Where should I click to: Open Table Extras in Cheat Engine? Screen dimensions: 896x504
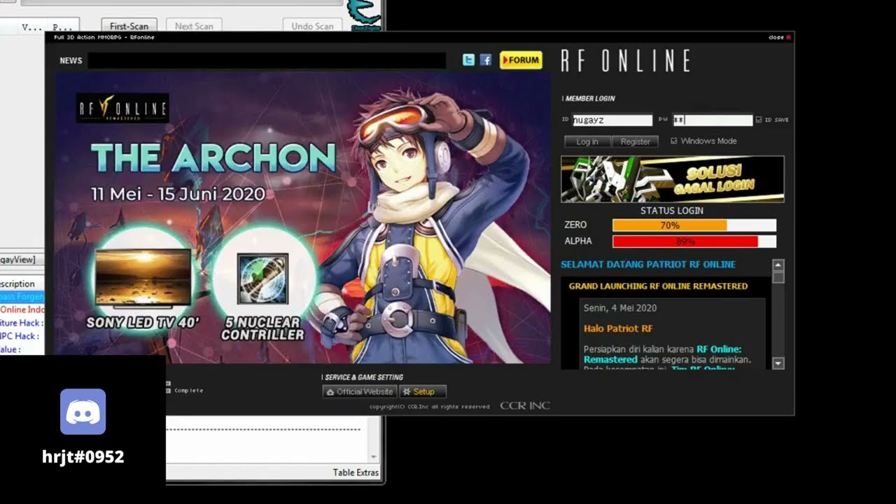pyautogui.click(x=356, y=472)
